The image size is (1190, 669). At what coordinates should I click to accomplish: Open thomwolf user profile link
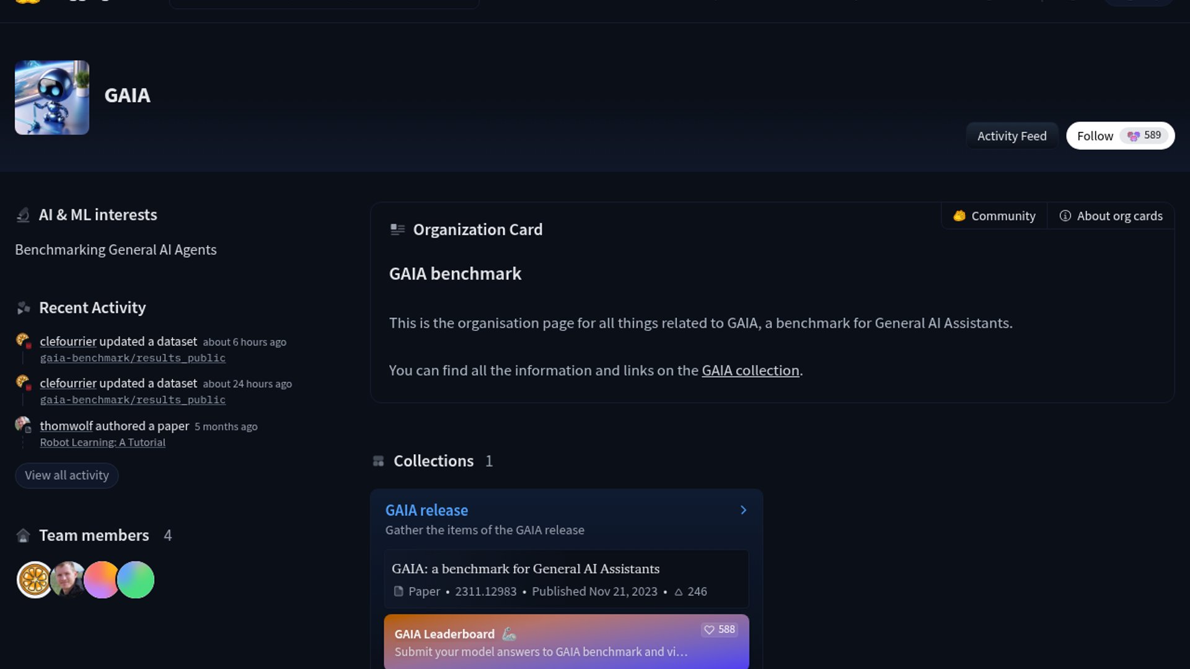tap(66, 426)
